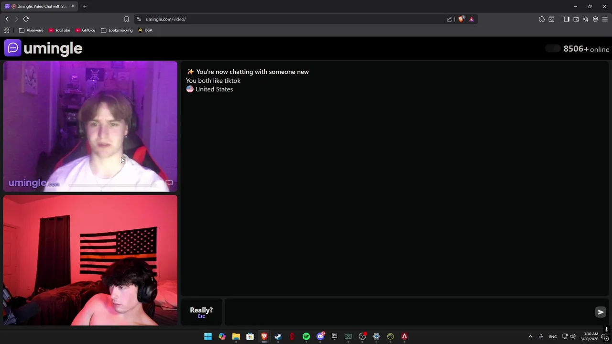Click the send message arrow button
Screen dimensions: 612x344
click(601, 312)
